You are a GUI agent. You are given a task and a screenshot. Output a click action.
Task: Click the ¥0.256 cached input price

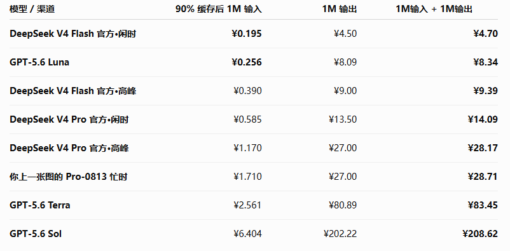[247, 62]
